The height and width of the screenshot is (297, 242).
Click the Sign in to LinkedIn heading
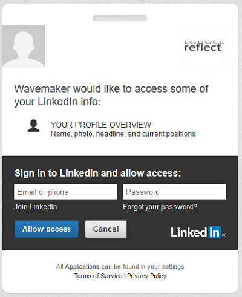[98, 173]
